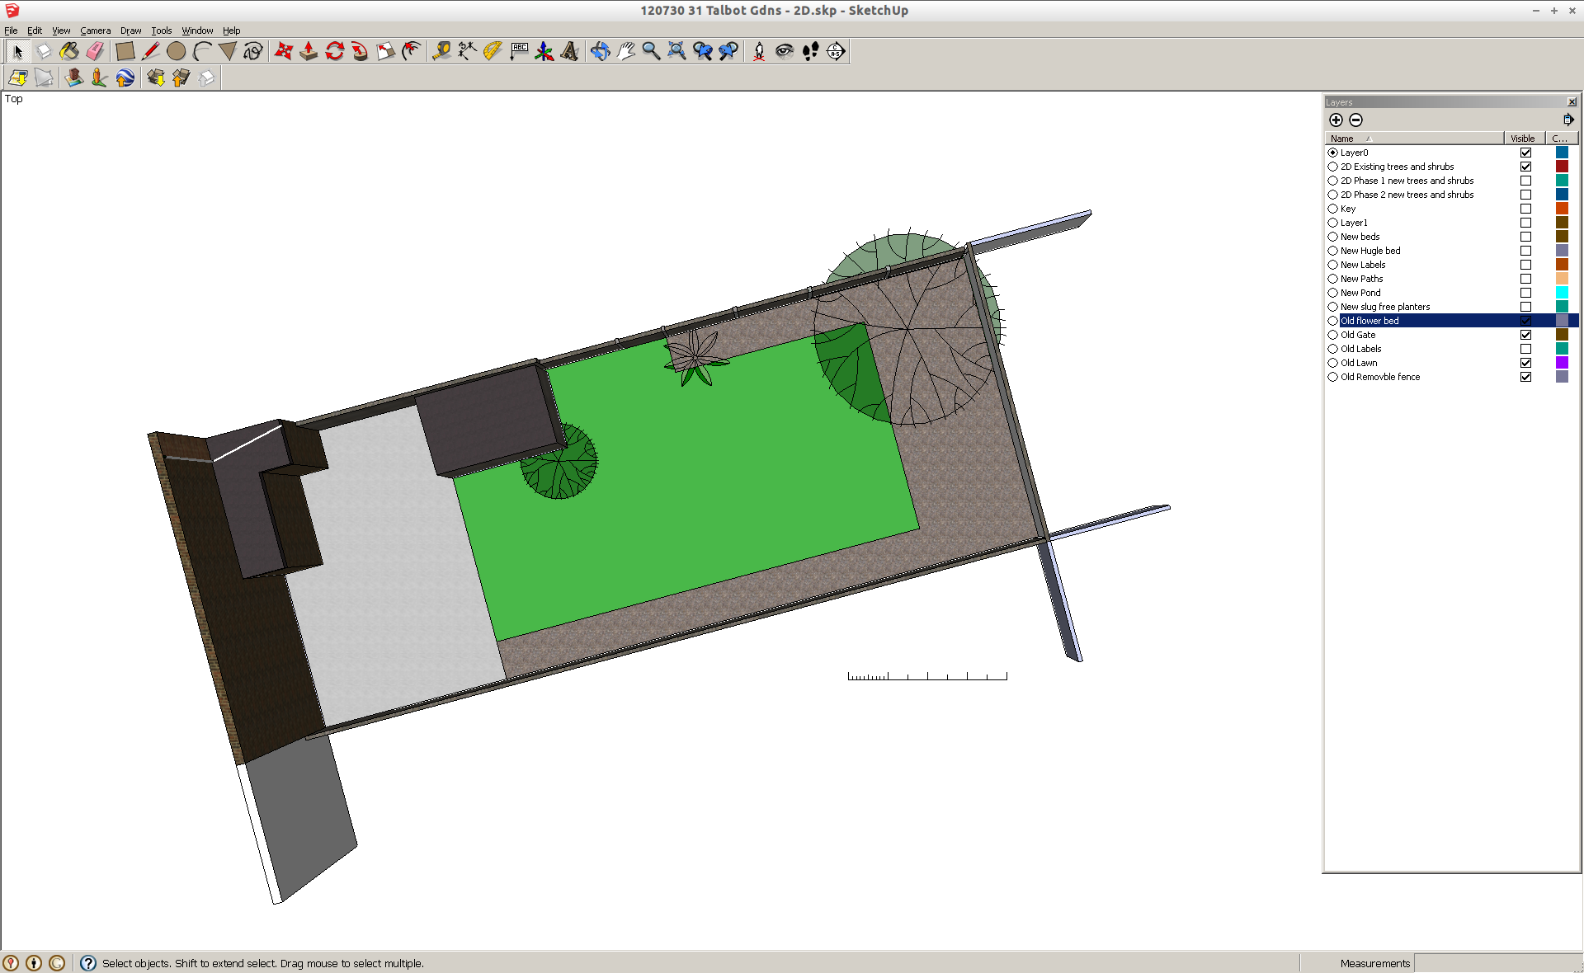Change the color swatch of Old Lawn layer
1584x973 pixels.
pos(1562,363)
